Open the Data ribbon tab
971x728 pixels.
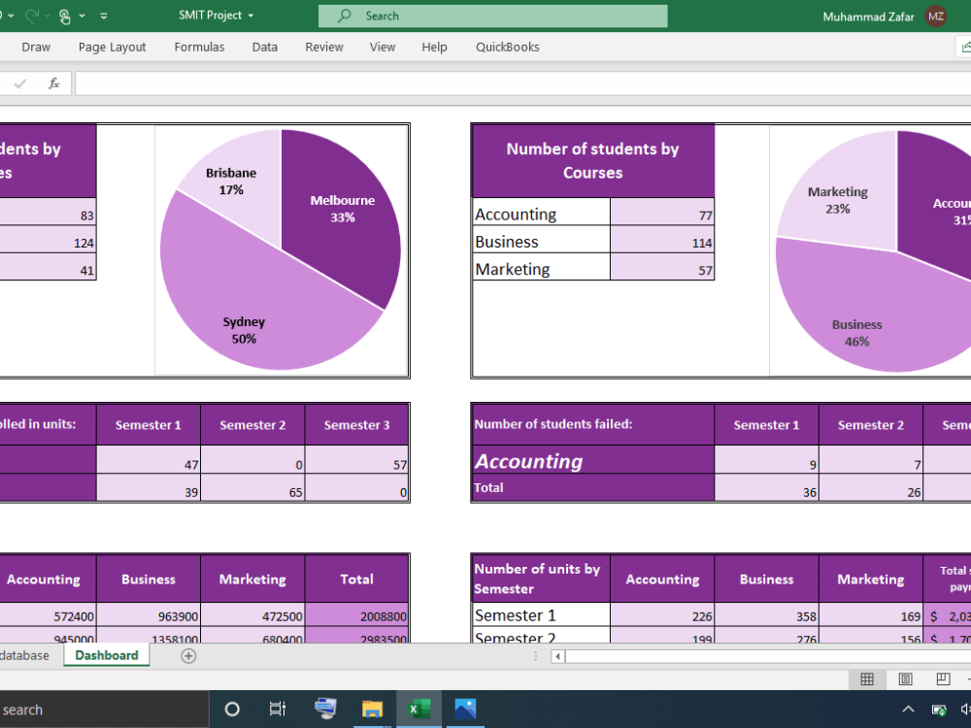pyautogui.click(x=264, y=47)
